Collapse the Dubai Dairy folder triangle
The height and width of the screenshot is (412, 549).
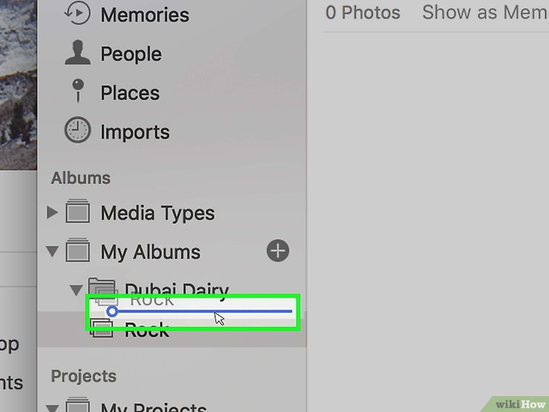(x=75, y=290)
